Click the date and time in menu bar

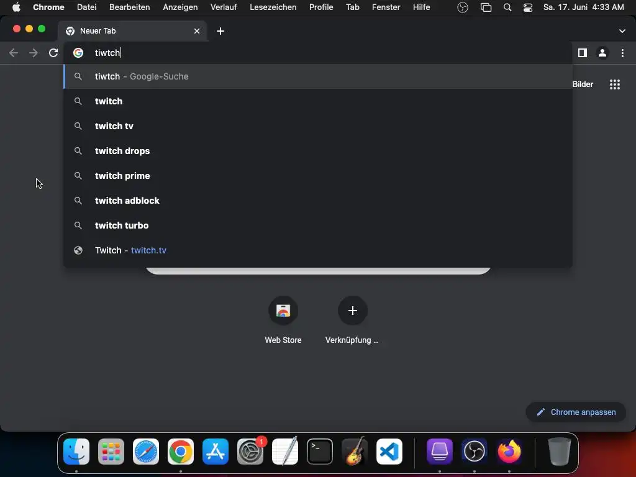584,7
